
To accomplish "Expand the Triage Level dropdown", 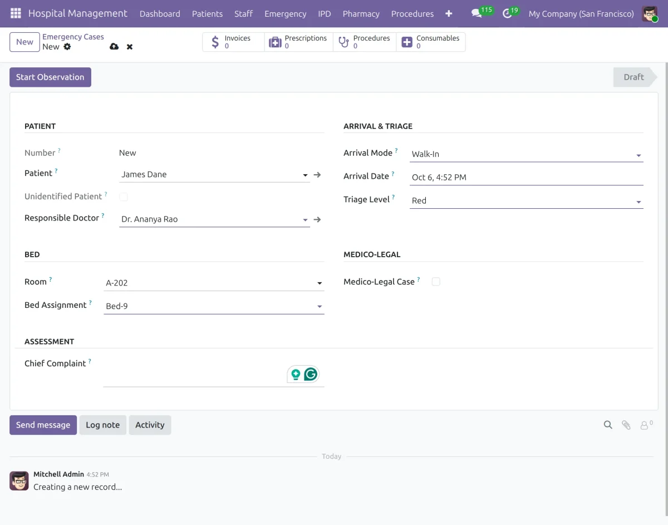I will pos(638,202).
